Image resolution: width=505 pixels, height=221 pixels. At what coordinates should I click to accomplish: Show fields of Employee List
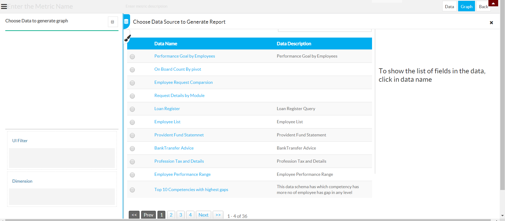[x=167, y=122]
